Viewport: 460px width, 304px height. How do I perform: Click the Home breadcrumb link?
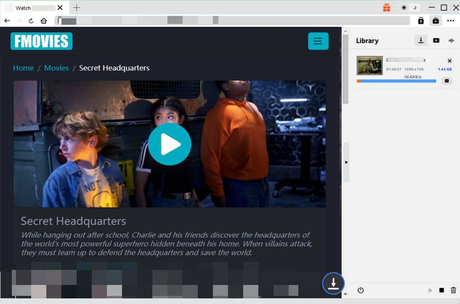[23, 68]
